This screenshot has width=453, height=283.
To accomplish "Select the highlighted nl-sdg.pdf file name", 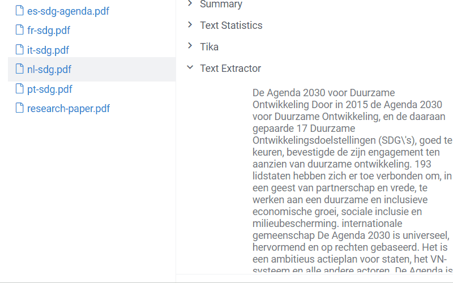I will tap(49, 70).
